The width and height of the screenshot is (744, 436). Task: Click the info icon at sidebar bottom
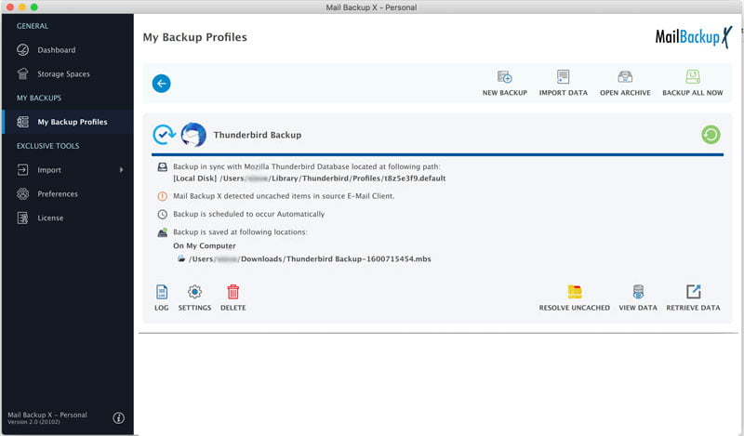(x=119, y=418)
